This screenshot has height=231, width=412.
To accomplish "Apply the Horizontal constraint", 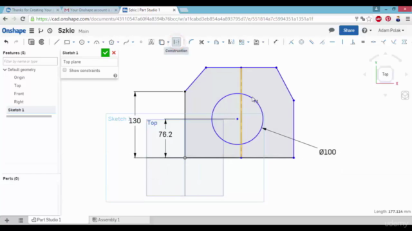I will (x=332, y=42).
